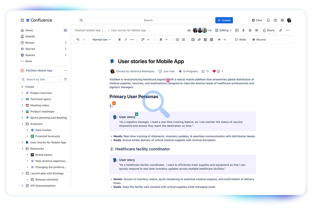Screen dimensions: 312x208
Task: Open Financial forecasts page
Action: tap(48, 136)
